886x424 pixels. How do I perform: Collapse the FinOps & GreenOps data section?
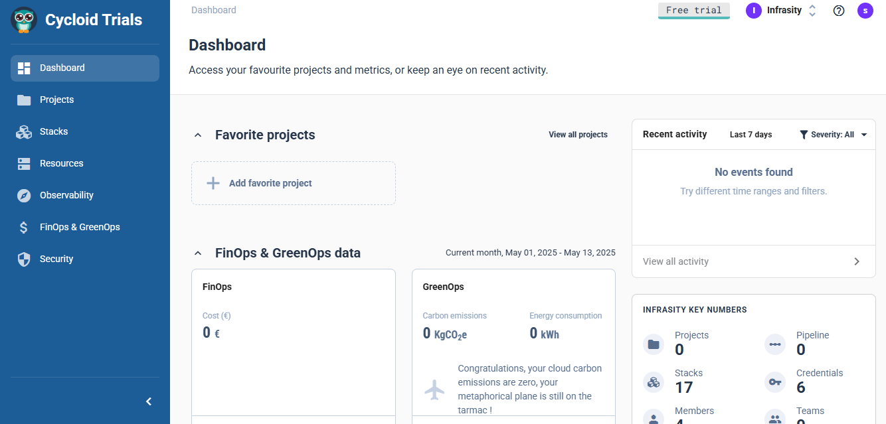[x=197, y=253]
